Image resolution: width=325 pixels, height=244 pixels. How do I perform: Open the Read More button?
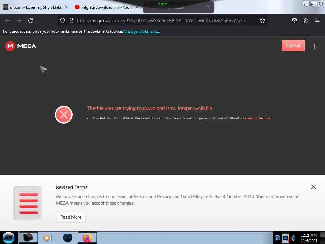coord(71,217)
